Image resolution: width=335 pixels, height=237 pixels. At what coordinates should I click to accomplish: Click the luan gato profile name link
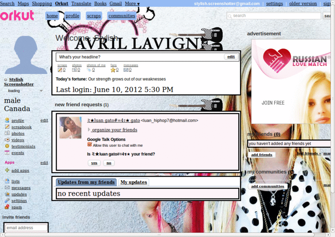tap(113, 120)
